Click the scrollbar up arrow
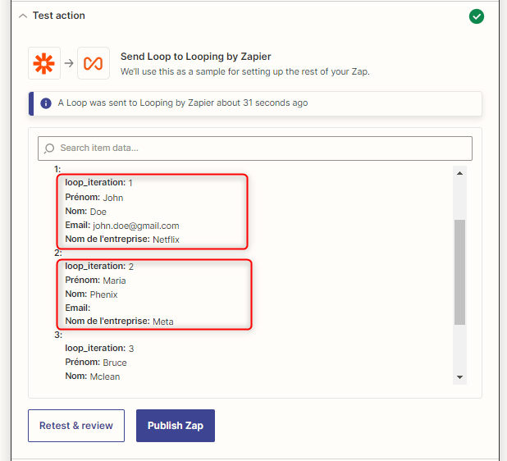507x461 pixels. (x=459, y=173)
